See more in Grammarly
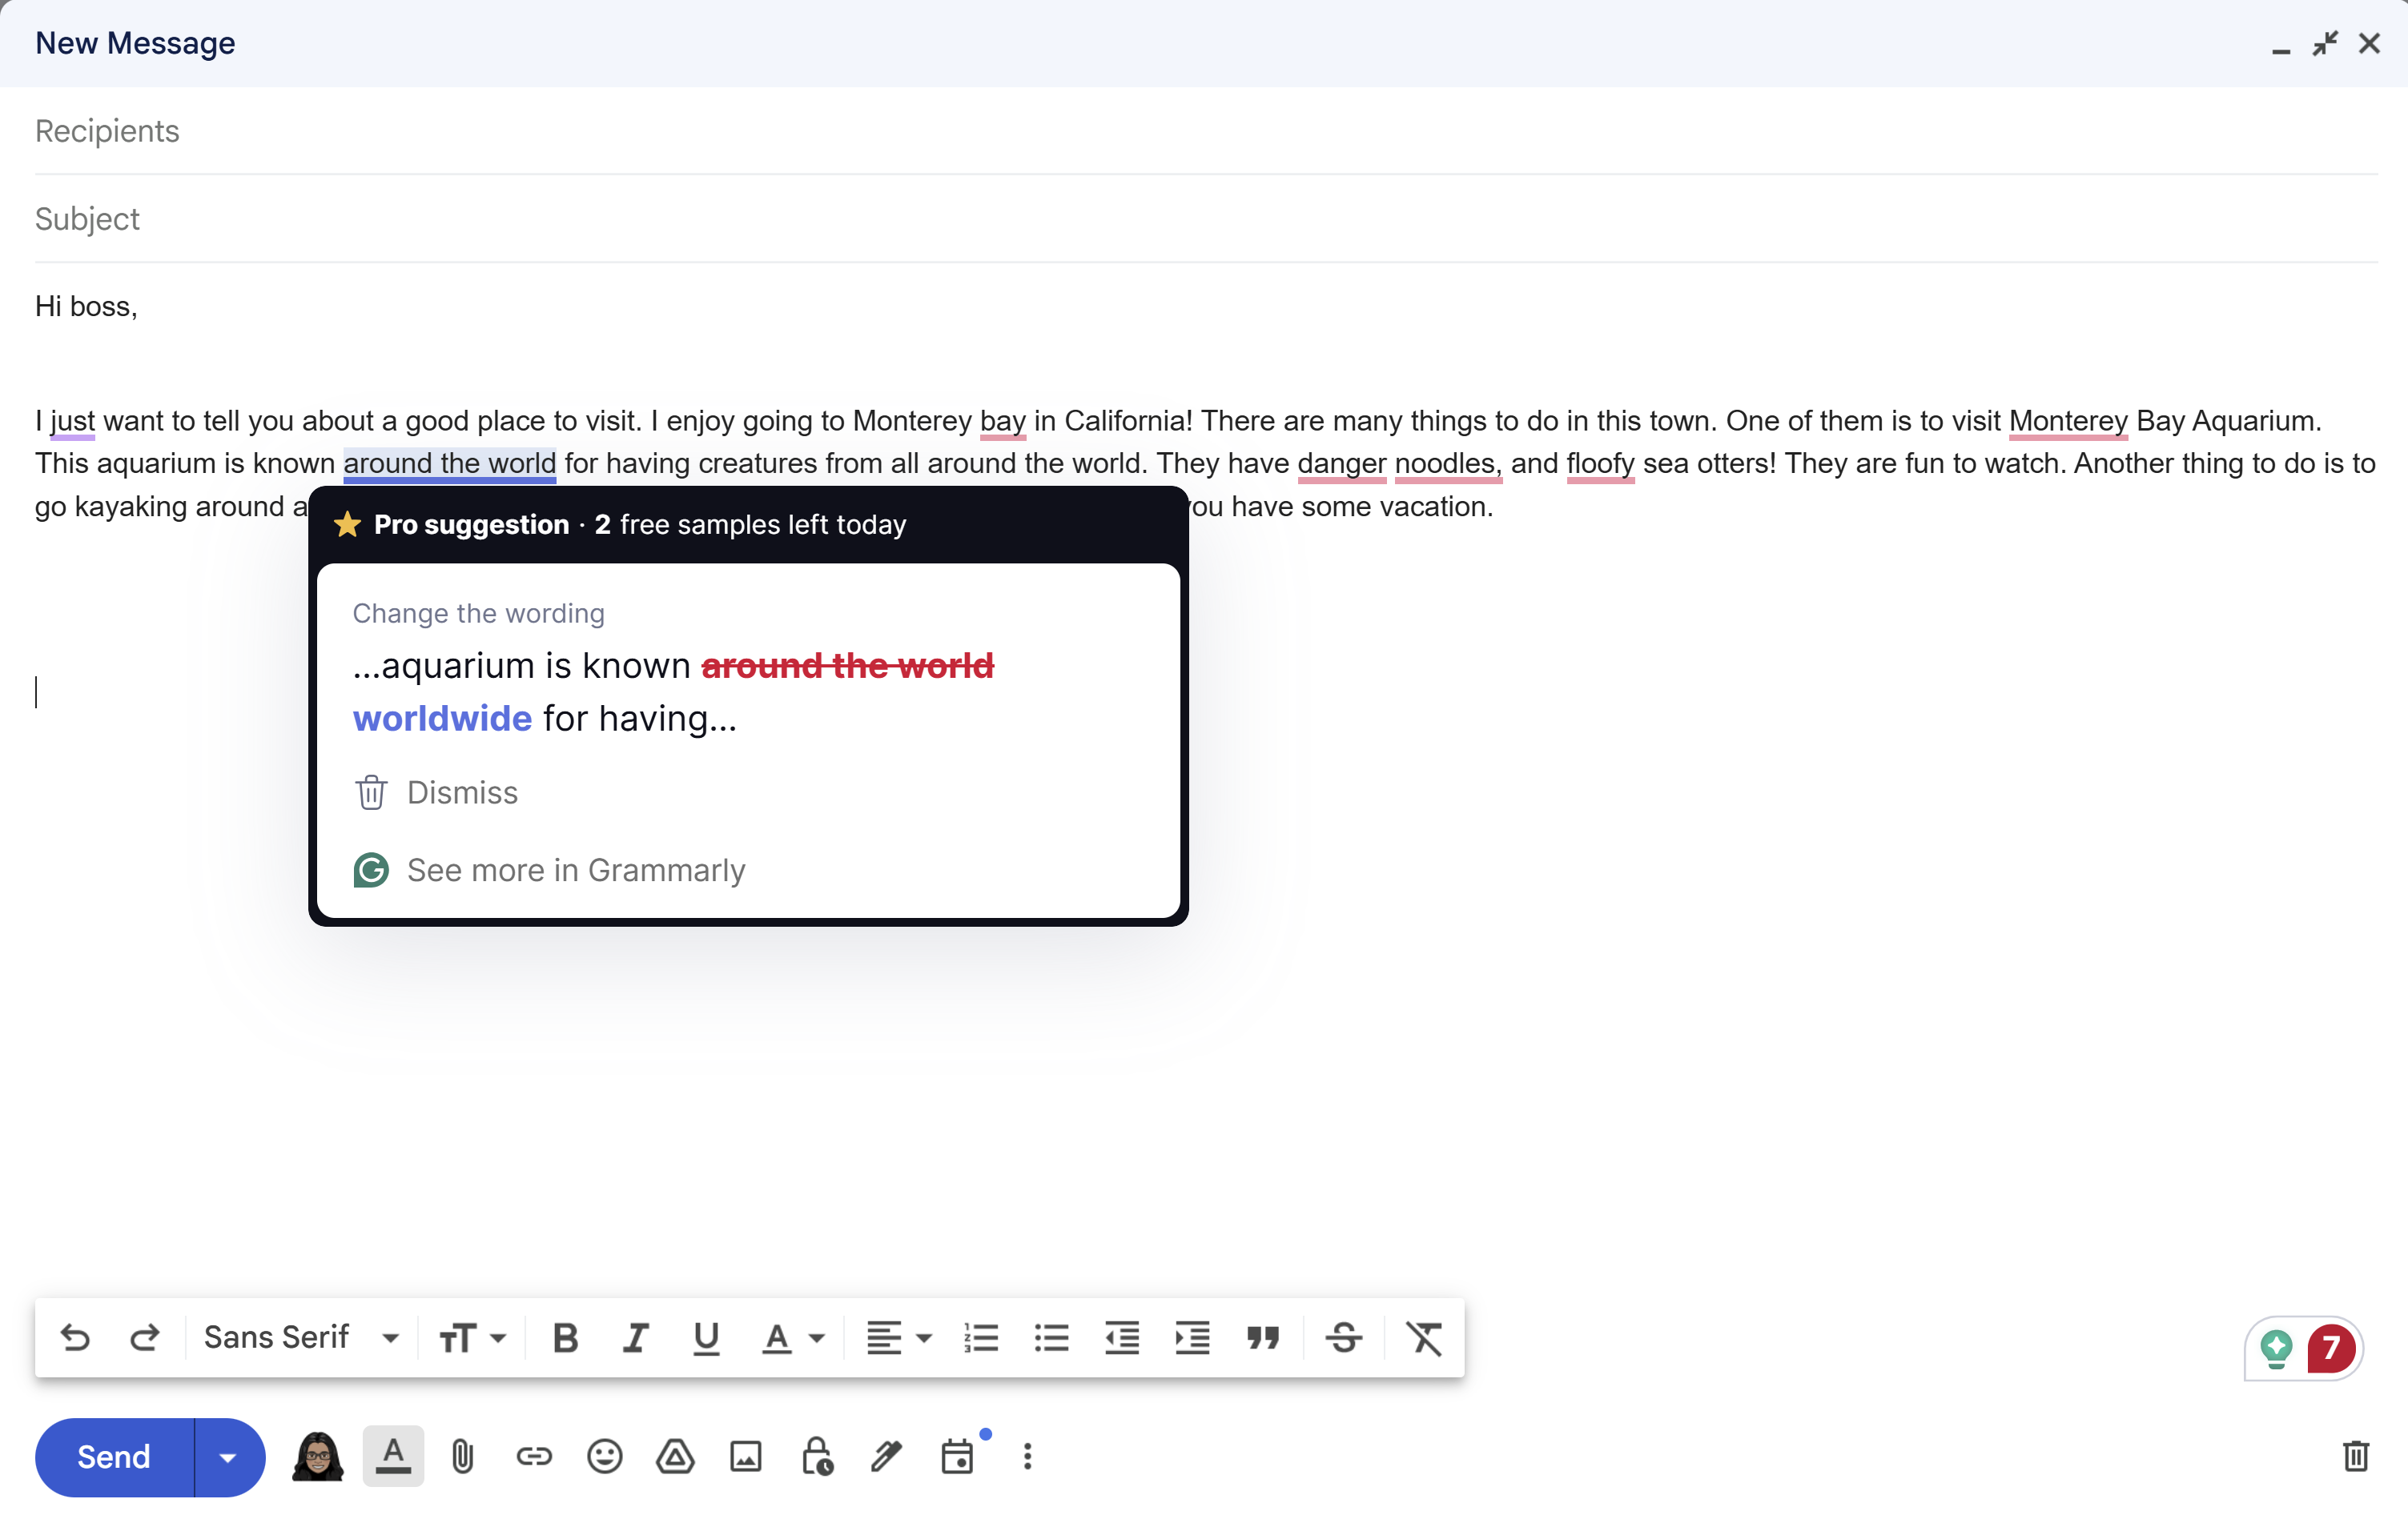 coord(575,871)
